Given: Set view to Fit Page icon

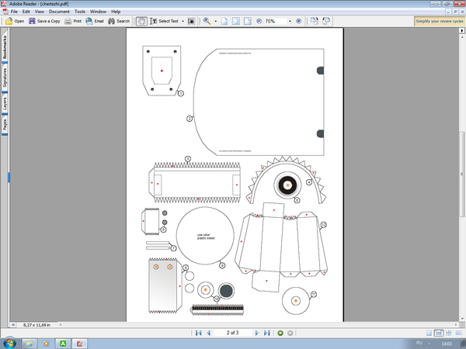Looking at the screenshot, I should pyautogui.click(x=236, y=21).
